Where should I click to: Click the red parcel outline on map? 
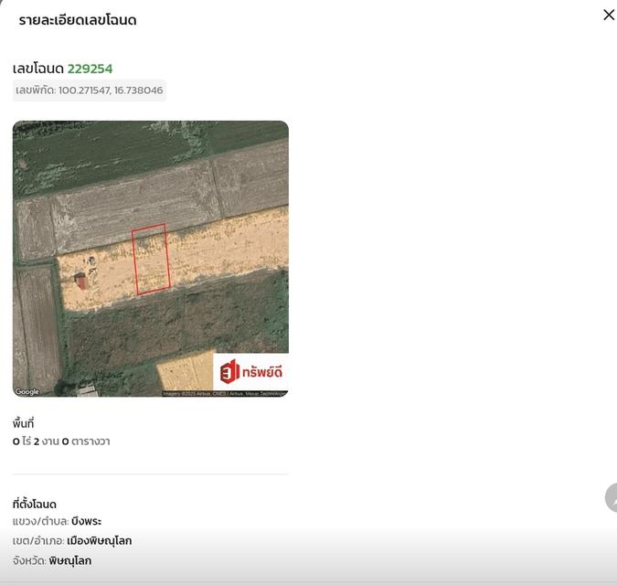point(151,260)
